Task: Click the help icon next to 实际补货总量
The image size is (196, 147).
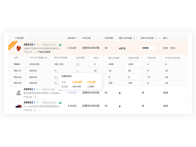Action: 155,38
